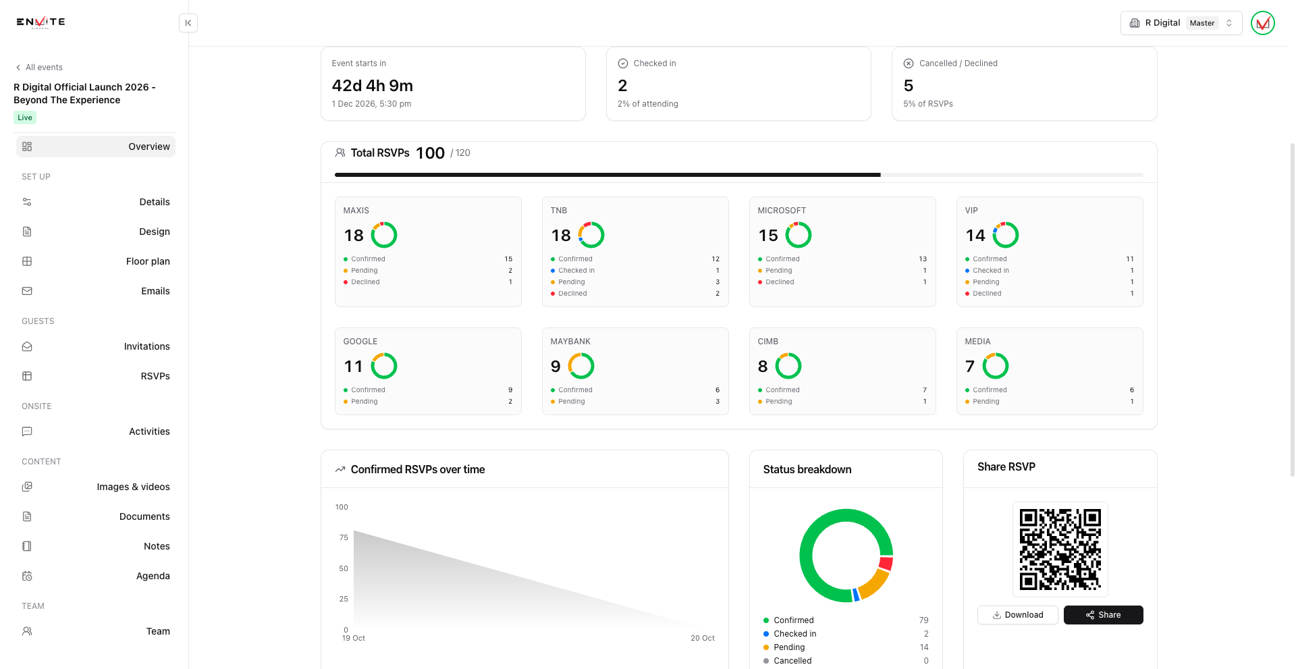Click the Floor plan grid icon
The width and height of the screenshot is (1296, 669).
pos(27,261)
